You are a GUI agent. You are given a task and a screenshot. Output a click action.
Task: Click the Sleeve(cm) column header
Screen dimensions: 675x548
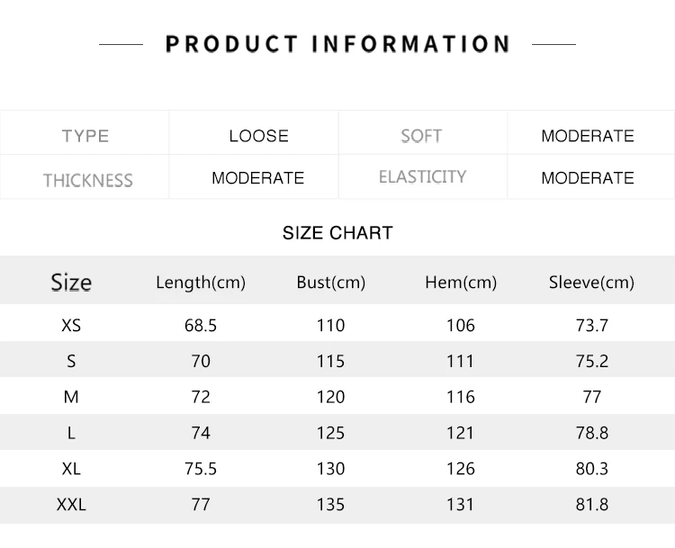[591, 283]
